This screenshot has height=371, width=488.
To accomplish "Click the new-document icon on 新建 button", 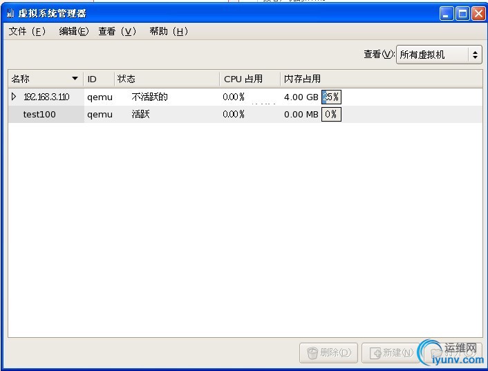I will [375, 353].
